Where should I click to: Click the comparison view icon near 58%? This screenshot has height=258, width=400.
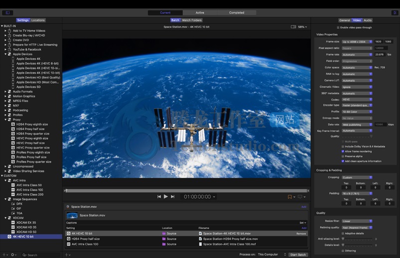293,27
